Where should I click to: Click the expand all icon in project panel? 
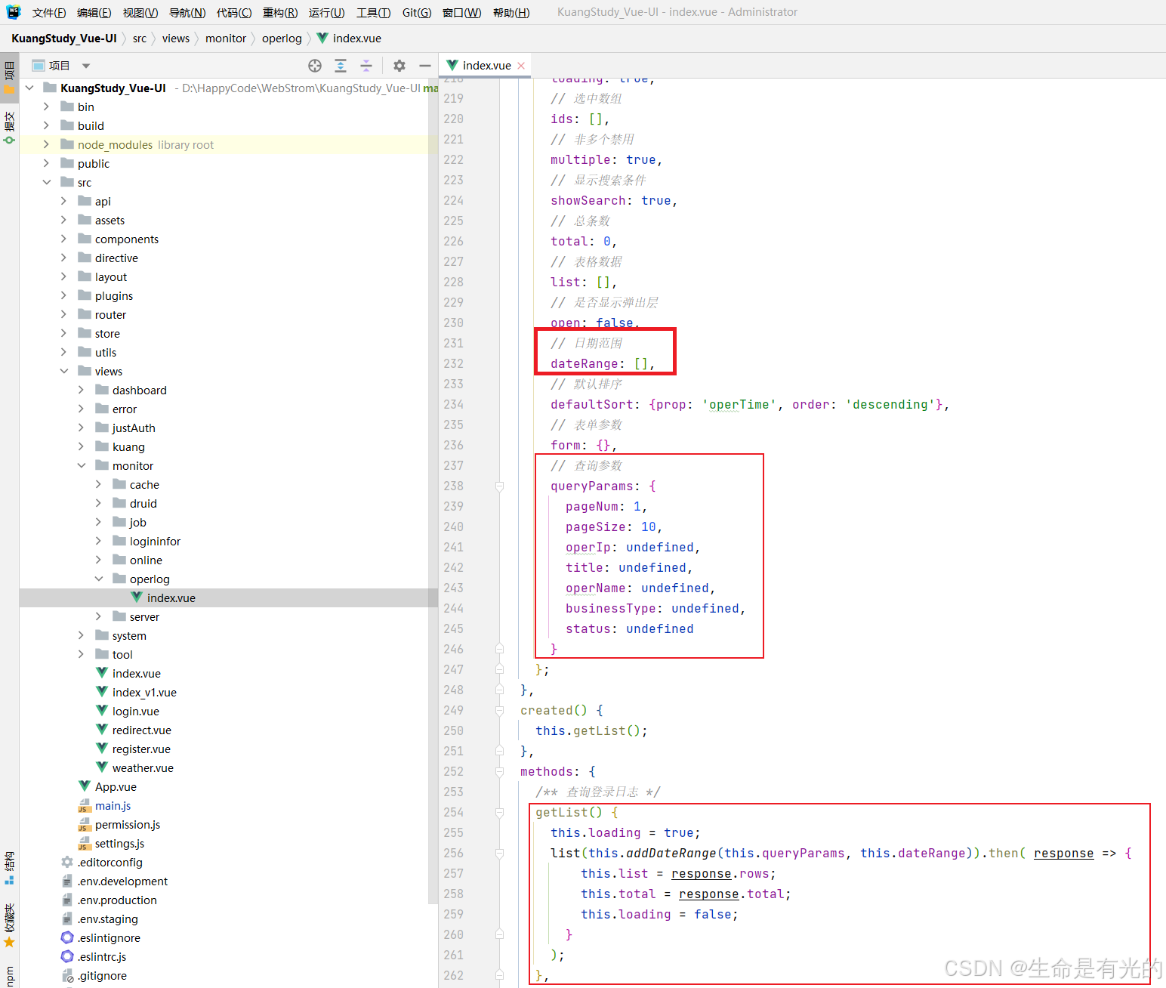click(341, 66)
